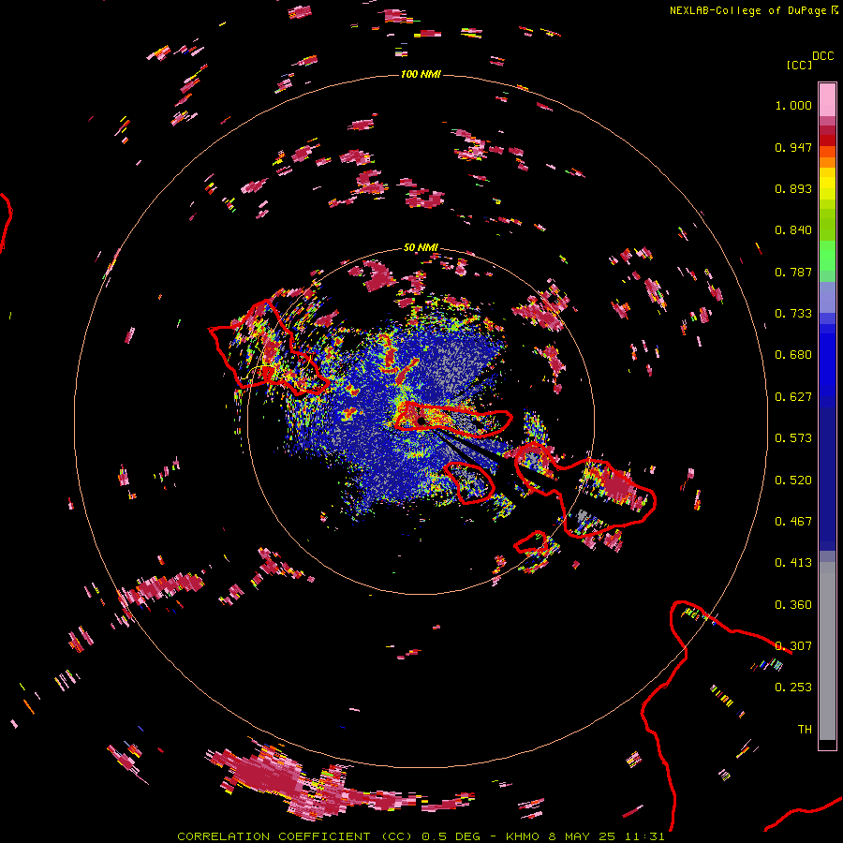843x843 pixels.
Task: Pick the orange color bar segment
Action: coord(827,162)
